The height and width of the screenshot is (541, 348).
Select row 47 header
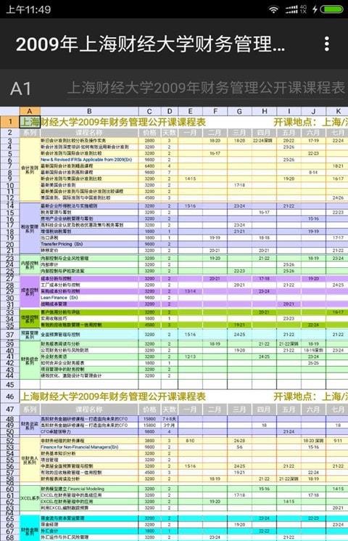click(10, 410)
